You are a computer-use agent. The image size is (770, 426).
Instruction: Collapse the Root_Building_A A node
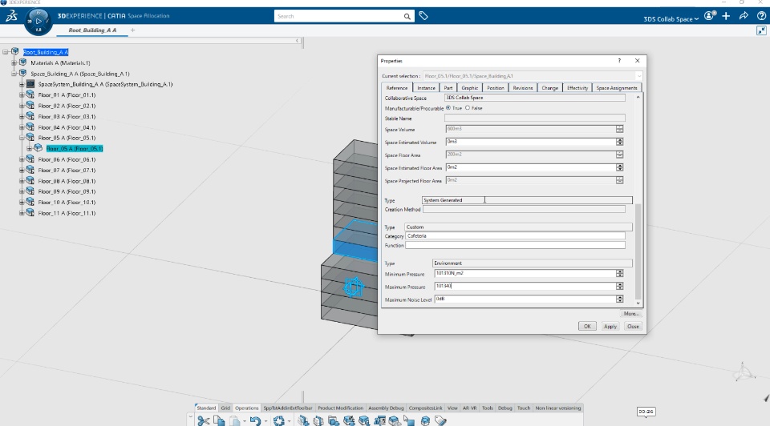[x=6, y=52]
